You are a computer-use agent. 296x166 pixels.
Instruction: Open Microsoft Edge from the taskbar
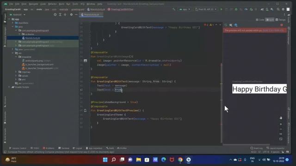(x=163, y=160)
